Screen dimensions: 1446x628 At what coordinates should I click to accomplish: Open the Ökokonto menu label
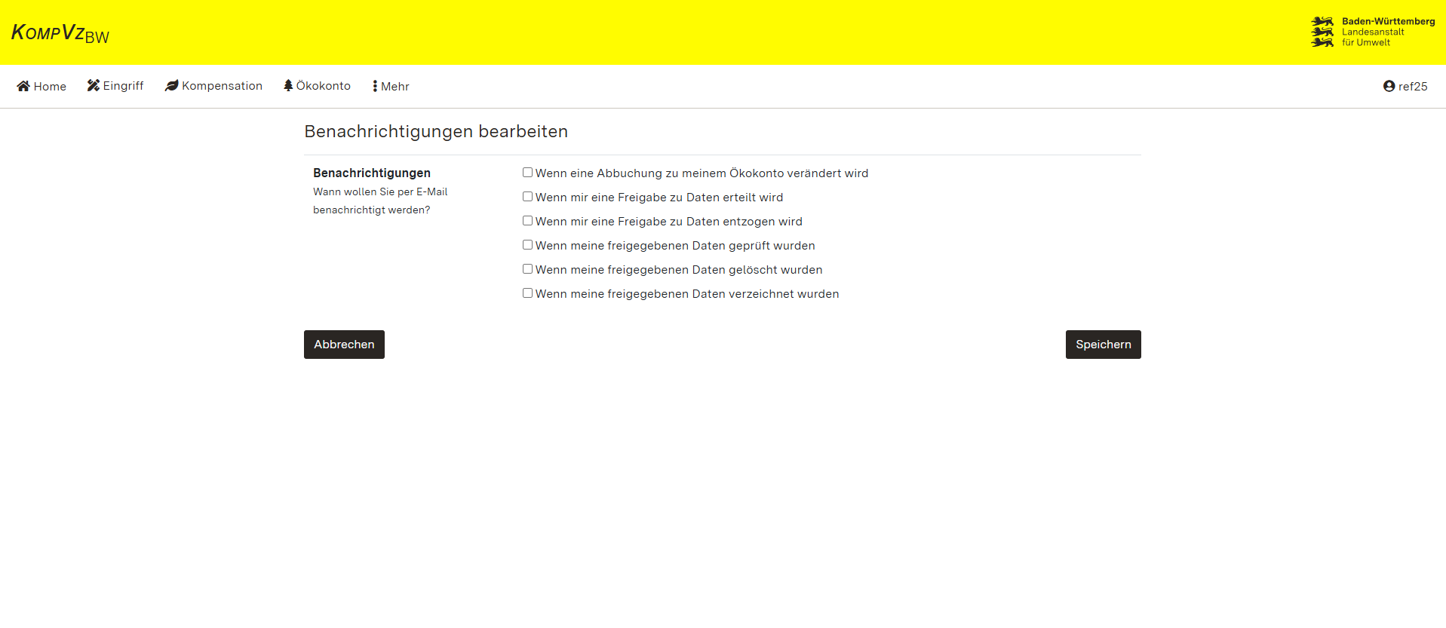pyautogui.click(x=324, y=86)
